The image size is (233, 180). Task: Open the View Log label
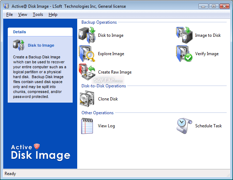click(x=106, y=126)
